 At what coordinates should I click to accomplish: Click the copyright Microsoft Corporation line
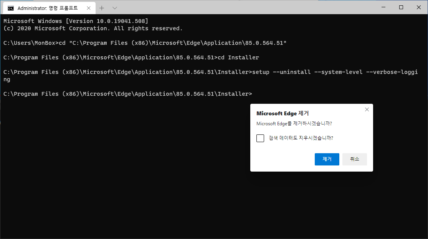[x=93, y=28]
